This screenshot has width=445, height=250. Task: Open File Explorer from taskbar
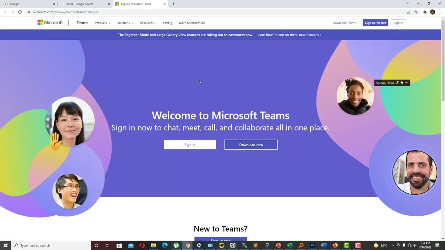click(153, 245)
